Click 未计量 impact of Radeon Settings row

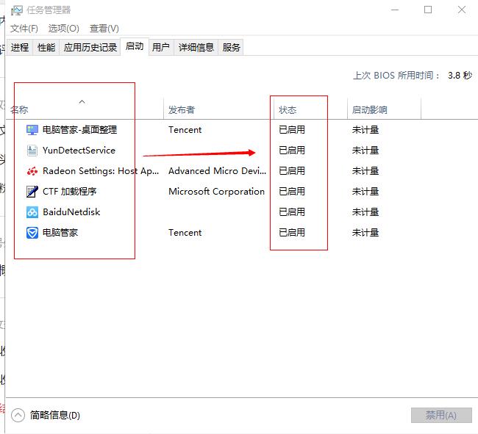click(365, 171)
